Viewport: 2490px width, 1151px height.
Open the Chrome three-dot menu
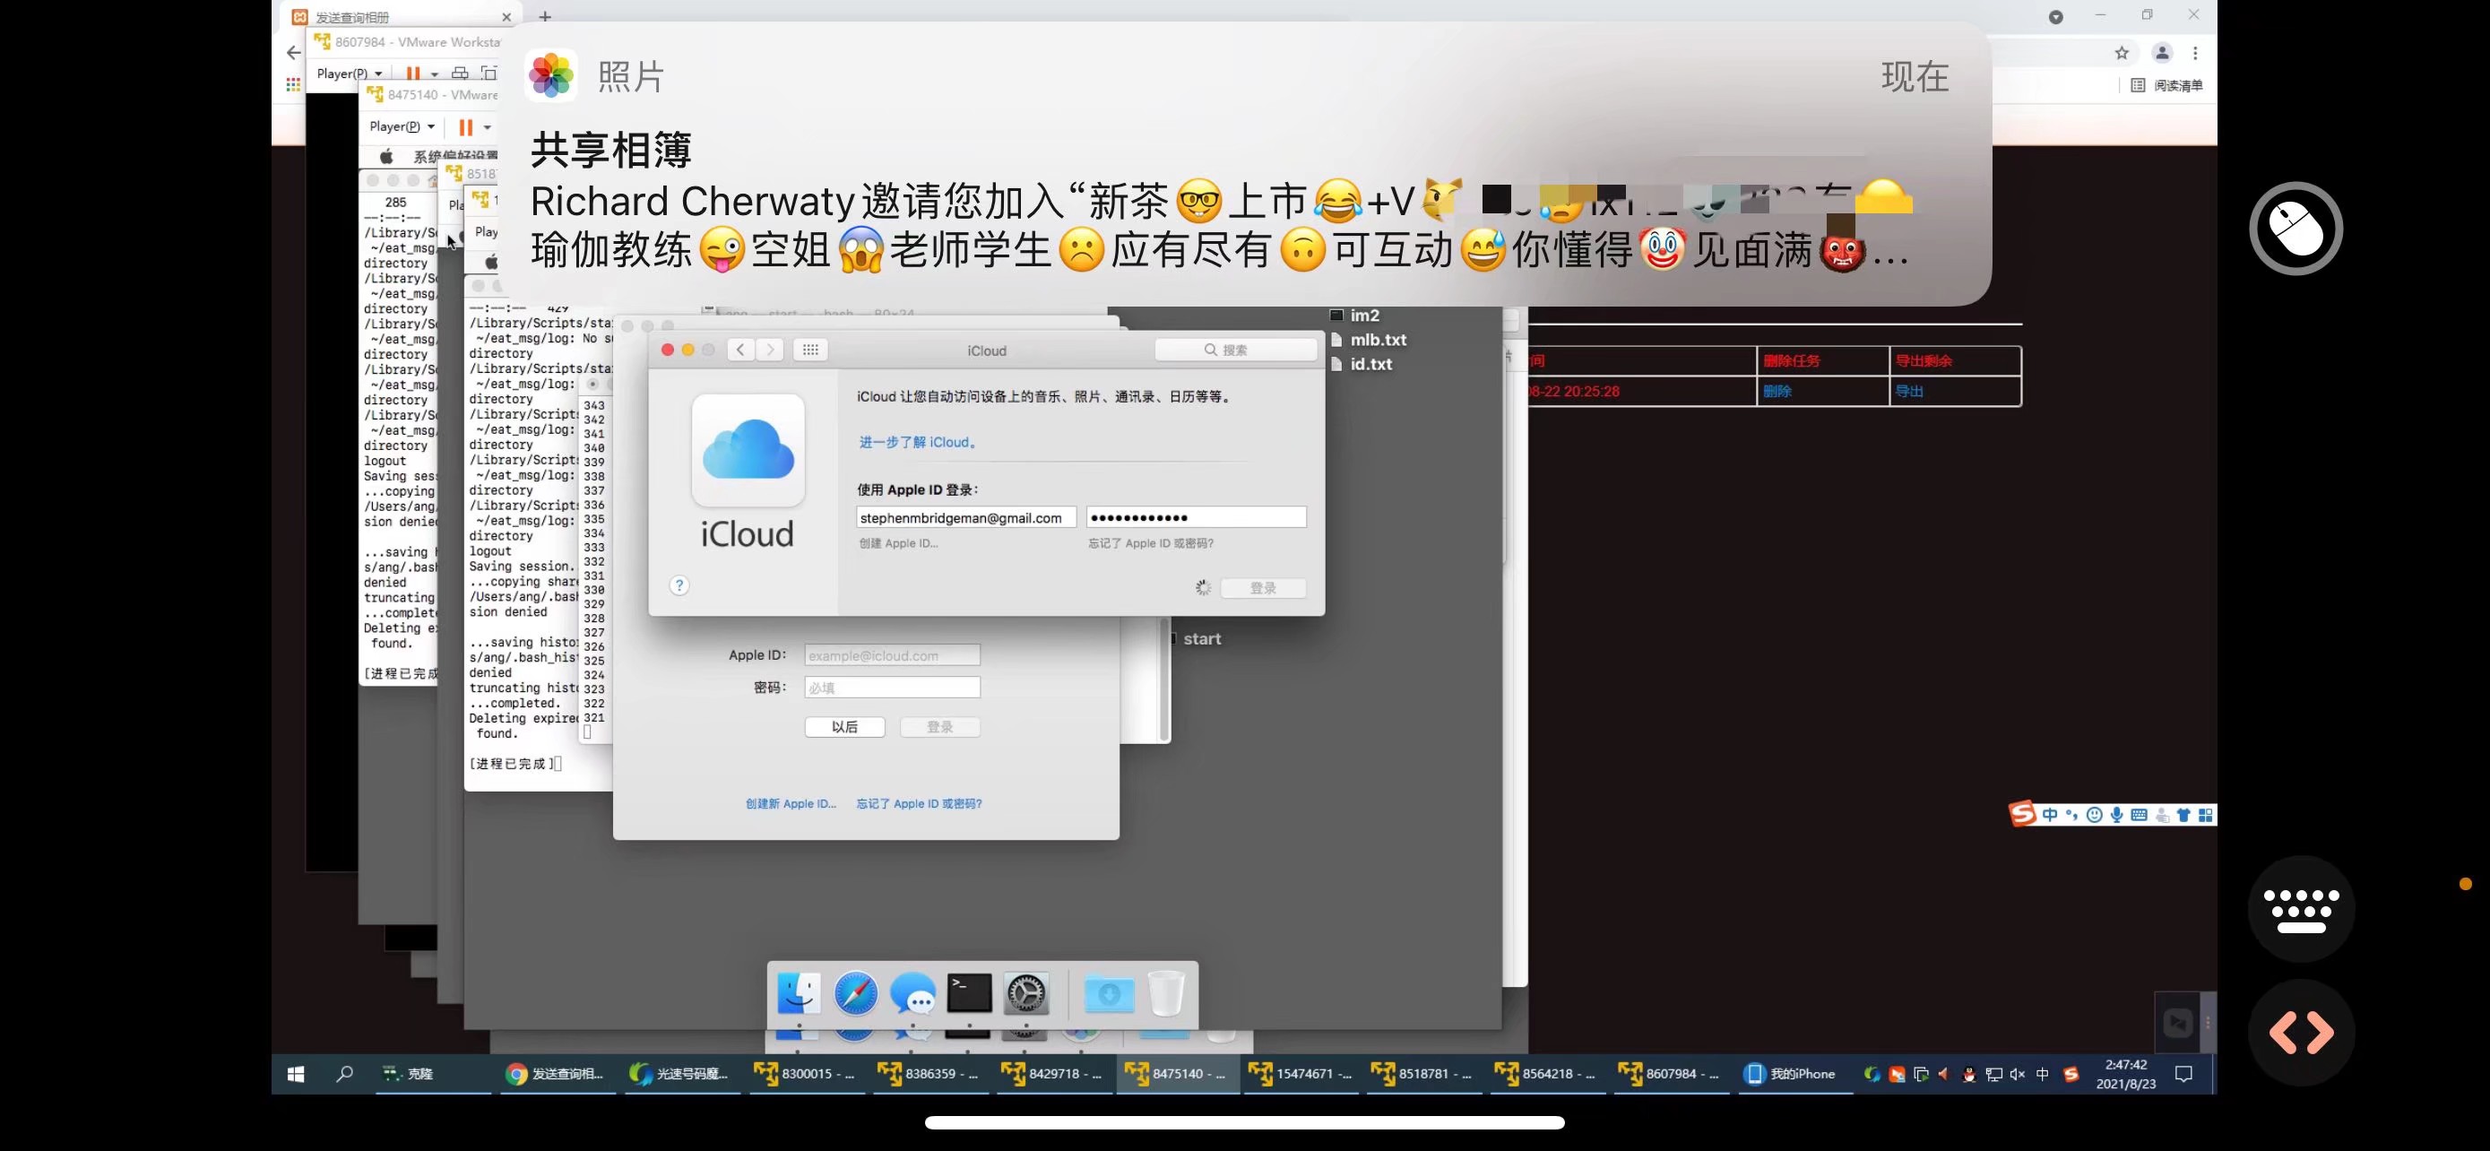[x=2195, y=53]
